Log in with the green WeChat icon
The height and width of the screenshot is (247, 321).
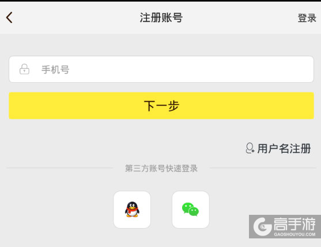point(190,209)
